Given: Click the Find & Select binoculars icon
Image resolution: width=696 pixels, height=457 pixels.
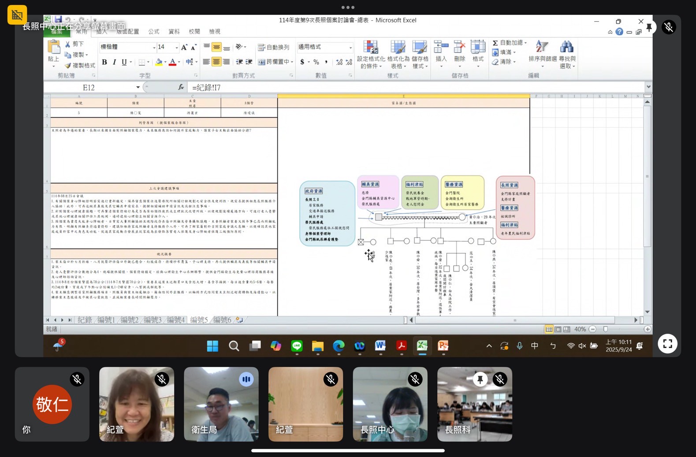Looking at the screenshot, I should [567, 47].
